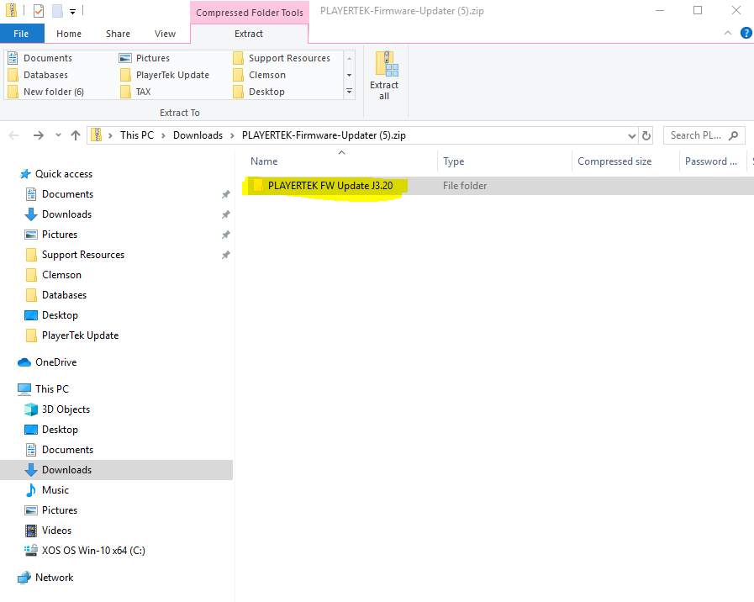The height and width of the screenshot is (602, 754).
Task: Click the search magnifier icon
Action: click(733, 135)
